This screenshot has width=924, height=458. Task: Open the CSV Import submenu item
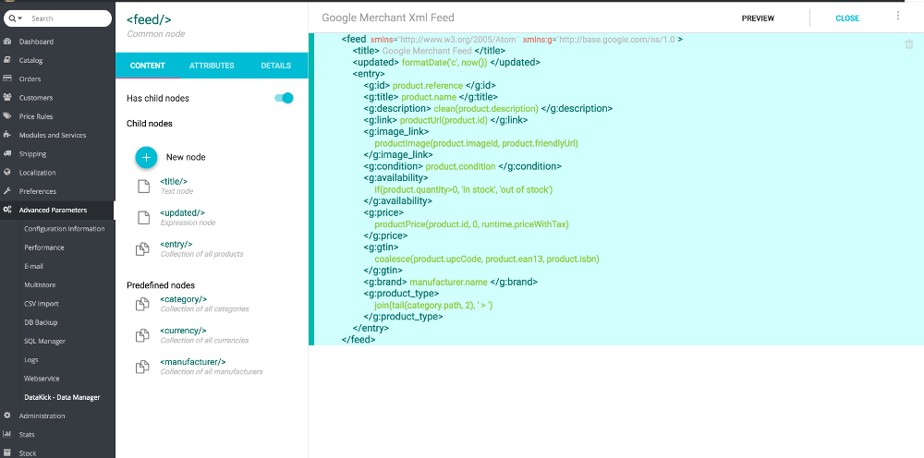[42, 304]
